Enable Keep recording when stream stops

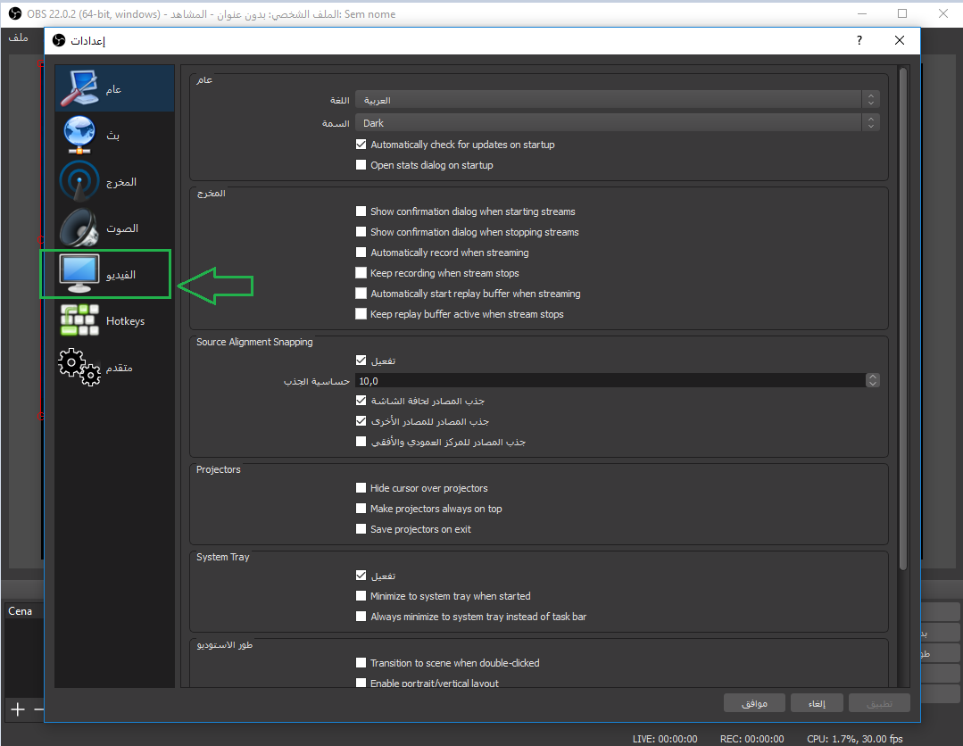coord(361,273)
